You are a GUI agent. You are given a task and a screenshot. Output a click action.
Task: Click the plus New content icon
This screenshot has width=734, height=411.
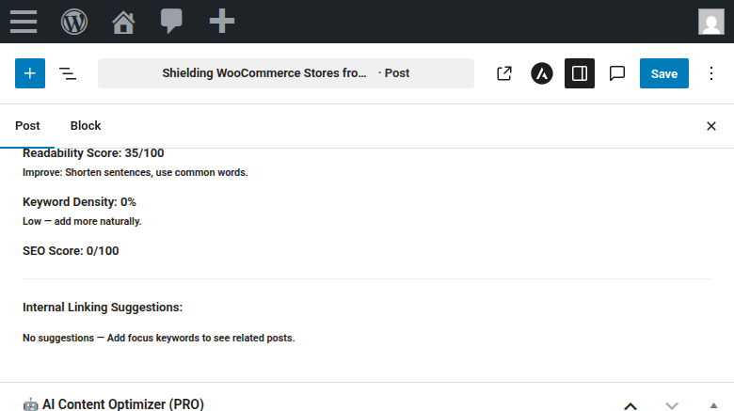(221, 21)
